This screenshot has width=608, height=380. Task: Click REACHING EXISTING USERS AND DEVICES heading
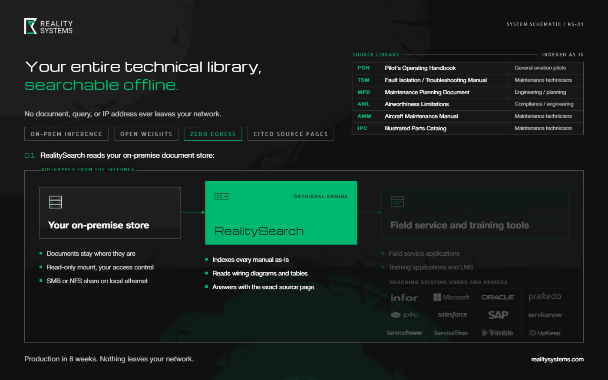[x=449, y=282]
